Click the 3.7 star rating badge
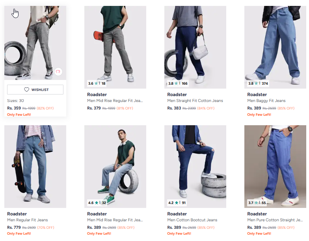The image size is (309, 241). click(x=257, y=203)
